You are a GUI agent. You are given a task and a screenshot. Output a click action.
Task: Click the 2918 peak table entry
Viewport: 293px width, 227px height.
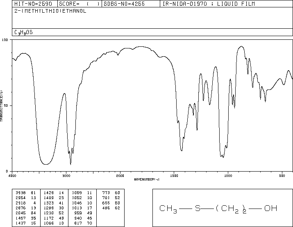coord(25,203)
